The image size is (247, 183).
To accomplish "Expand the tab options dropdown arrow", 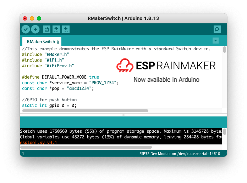I will click(215, 40).
